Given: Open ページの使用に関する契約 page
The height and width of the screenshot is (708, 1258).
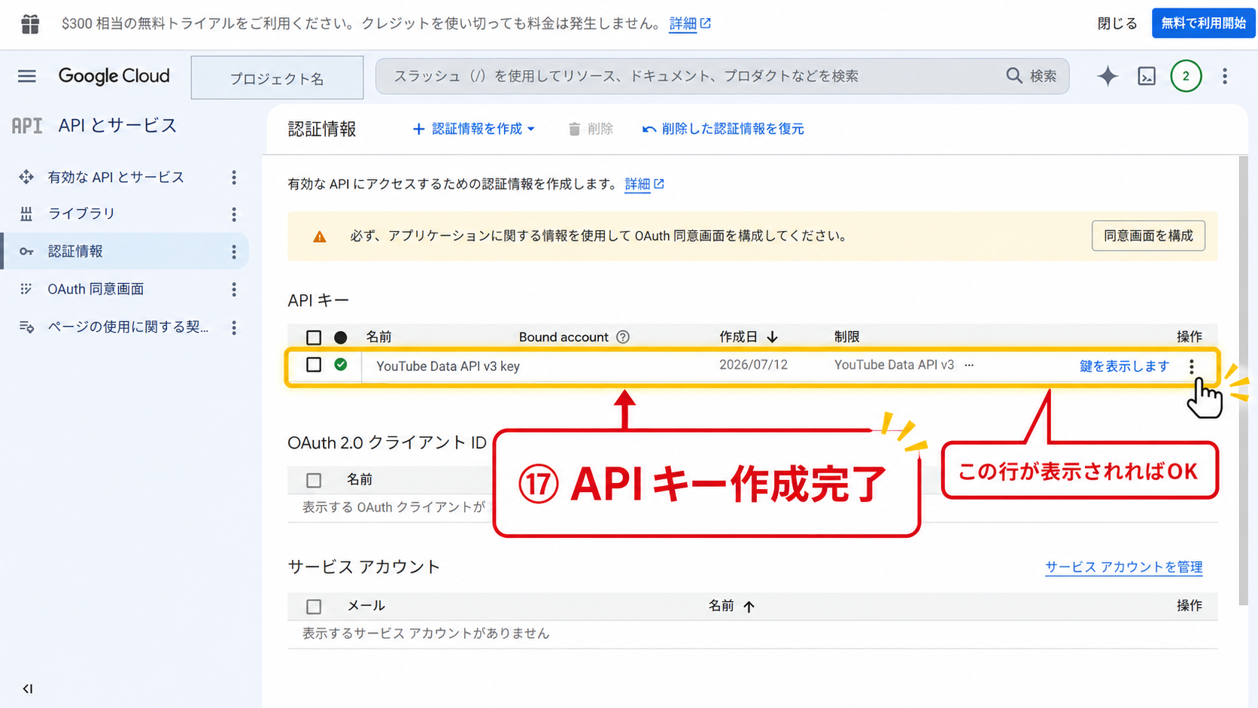Looking at the screenshot, I should [x=128, y=327].
